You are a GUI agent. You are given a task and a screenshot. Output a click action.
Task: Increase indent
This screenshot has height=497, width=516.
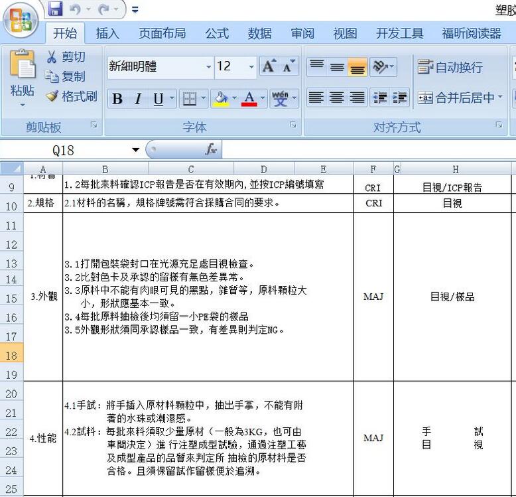point(399,98)
